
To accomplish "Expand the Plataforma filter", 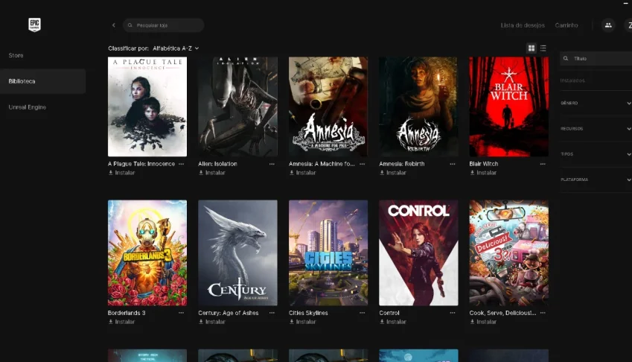I will click(x=596, y=180).
